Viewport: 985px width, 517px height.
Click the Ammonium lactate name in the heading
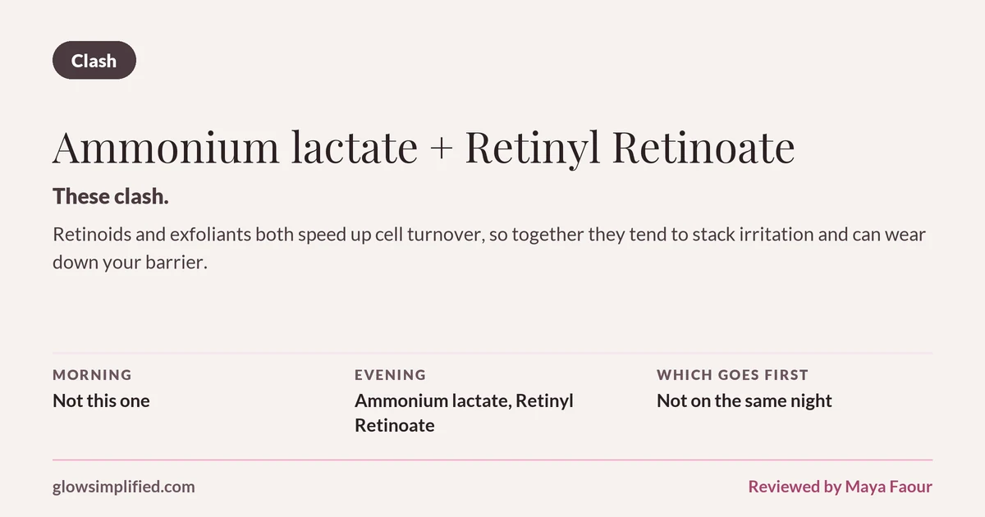(236, 148)
